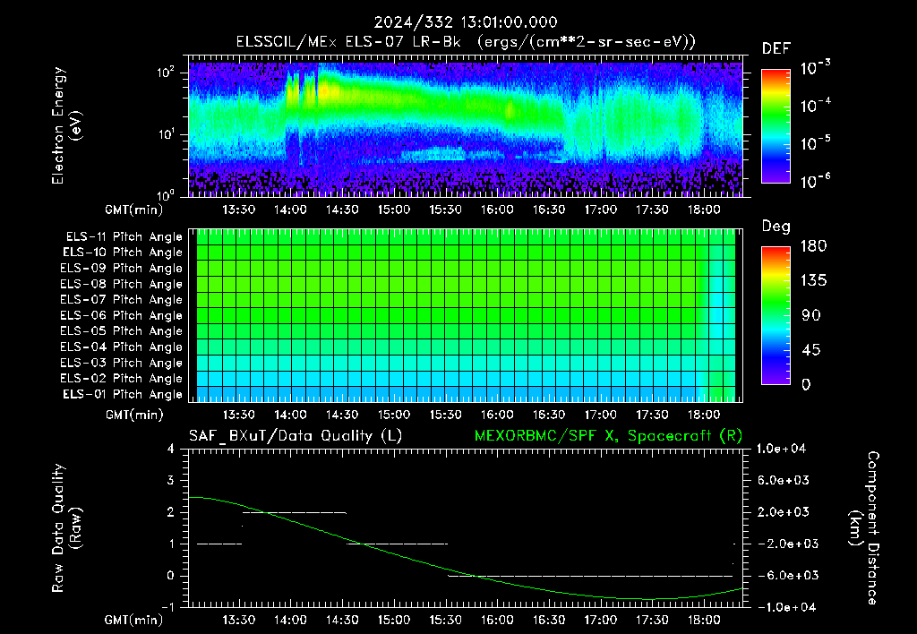Click the DEF color bar legend

(x=776, y=126)
